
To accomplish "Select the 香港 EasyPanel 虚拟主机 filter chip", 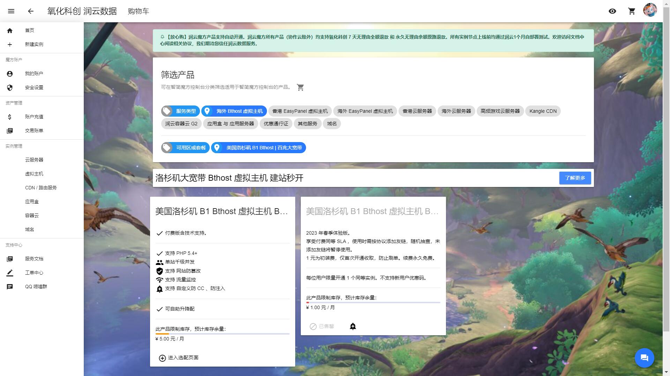I will (300, 111).
